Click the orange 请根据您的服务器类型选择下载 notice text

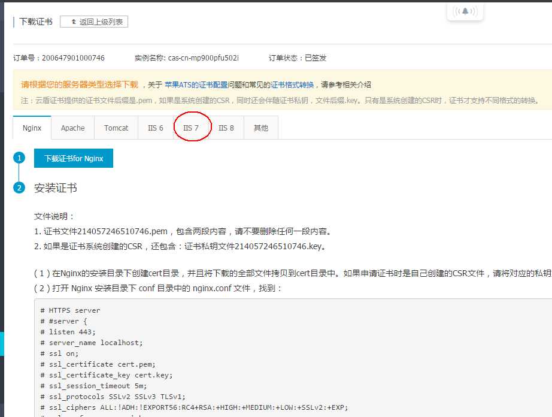(80, 84)
